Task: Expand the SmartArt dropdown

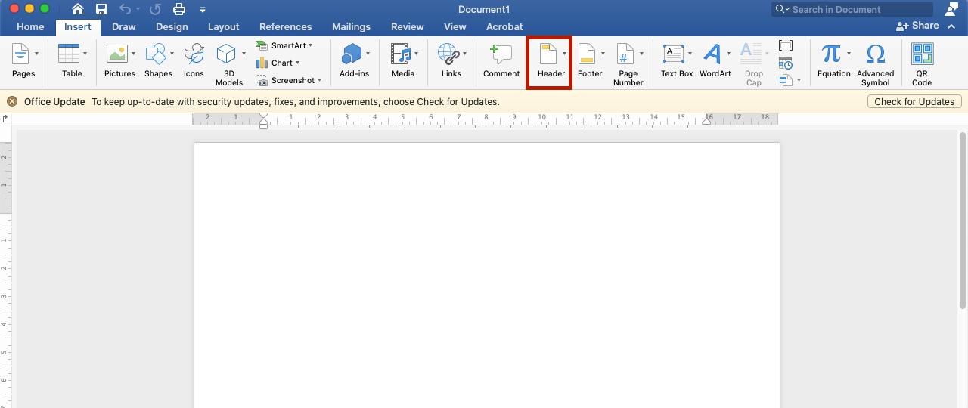Action: pyautogui.click(x=310, y=45)
